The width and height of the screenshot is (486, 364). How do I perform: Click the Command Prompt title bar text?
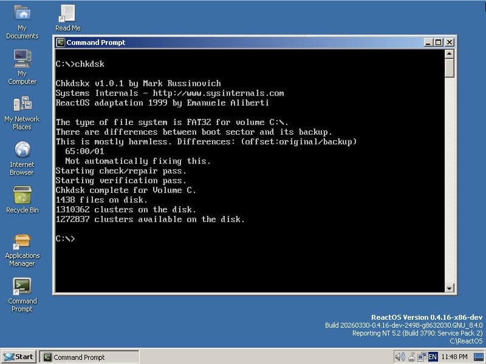click(96, 42)
